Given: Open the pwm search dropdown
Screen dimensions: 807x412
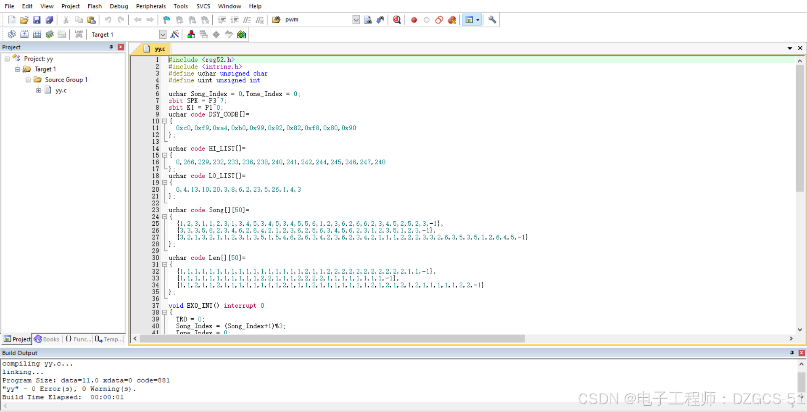Looking at the screenshot, I should click(356, 20).
